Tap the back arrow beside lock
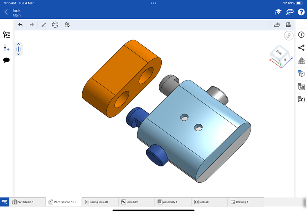307x213 pixels. point(6,12)
